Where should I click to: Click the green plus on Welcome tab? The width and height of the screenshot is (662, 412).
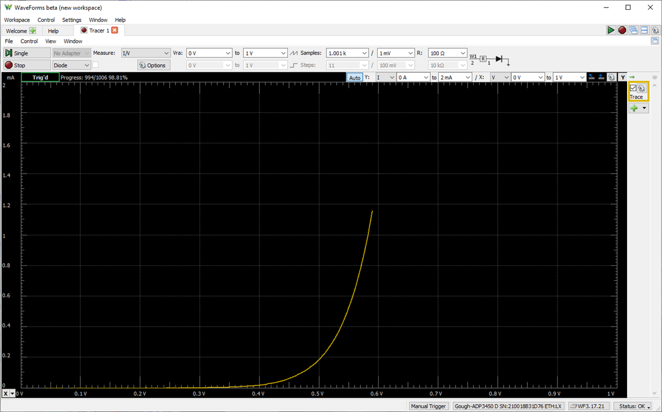tap(33, 31)
